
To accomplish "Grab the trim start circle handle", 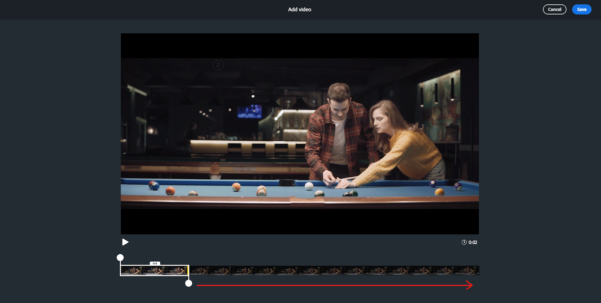I will pyautogui.click(x=120, y=258).
